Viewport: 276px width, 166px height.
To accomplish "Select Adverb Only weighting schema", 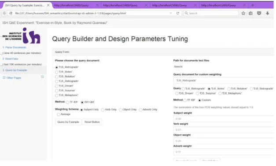I will pos(140,110).
